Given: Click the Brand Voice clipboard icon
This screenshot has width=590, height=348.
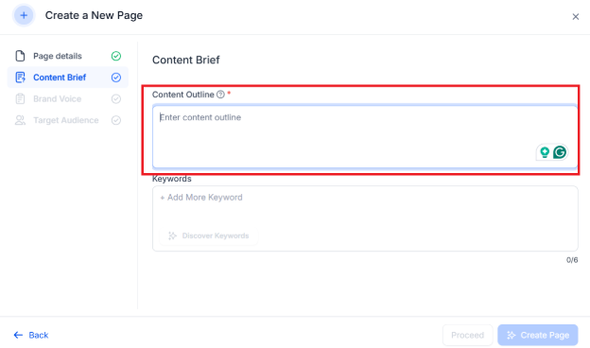Looking at the screenshot, I should 20,98.
